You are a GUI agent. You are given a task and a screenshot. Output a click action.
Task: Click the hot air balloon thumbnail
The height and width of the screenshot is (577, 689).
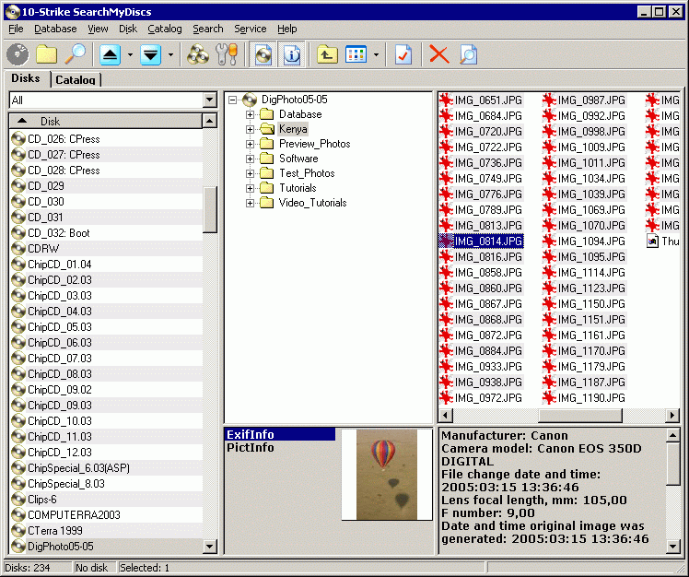click(x=387, y=475)
